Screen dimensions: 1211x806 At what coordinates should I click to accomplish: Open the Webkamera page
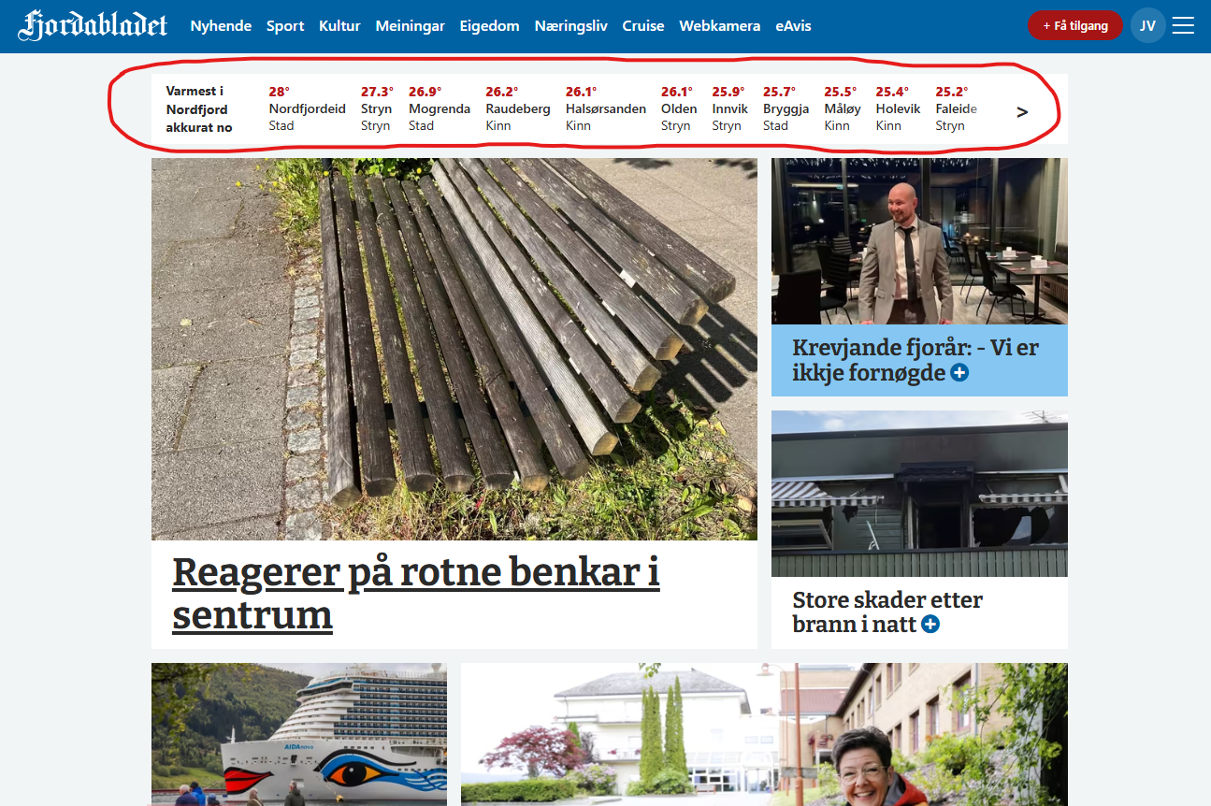[720, 25]
